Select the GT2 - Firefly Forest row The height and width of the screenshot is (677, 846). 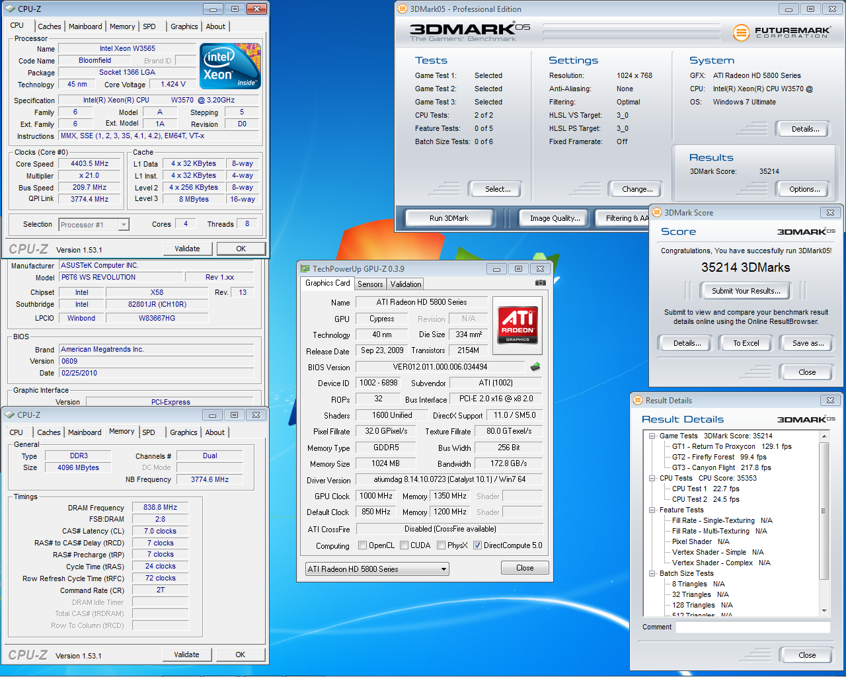coord(719,457)
